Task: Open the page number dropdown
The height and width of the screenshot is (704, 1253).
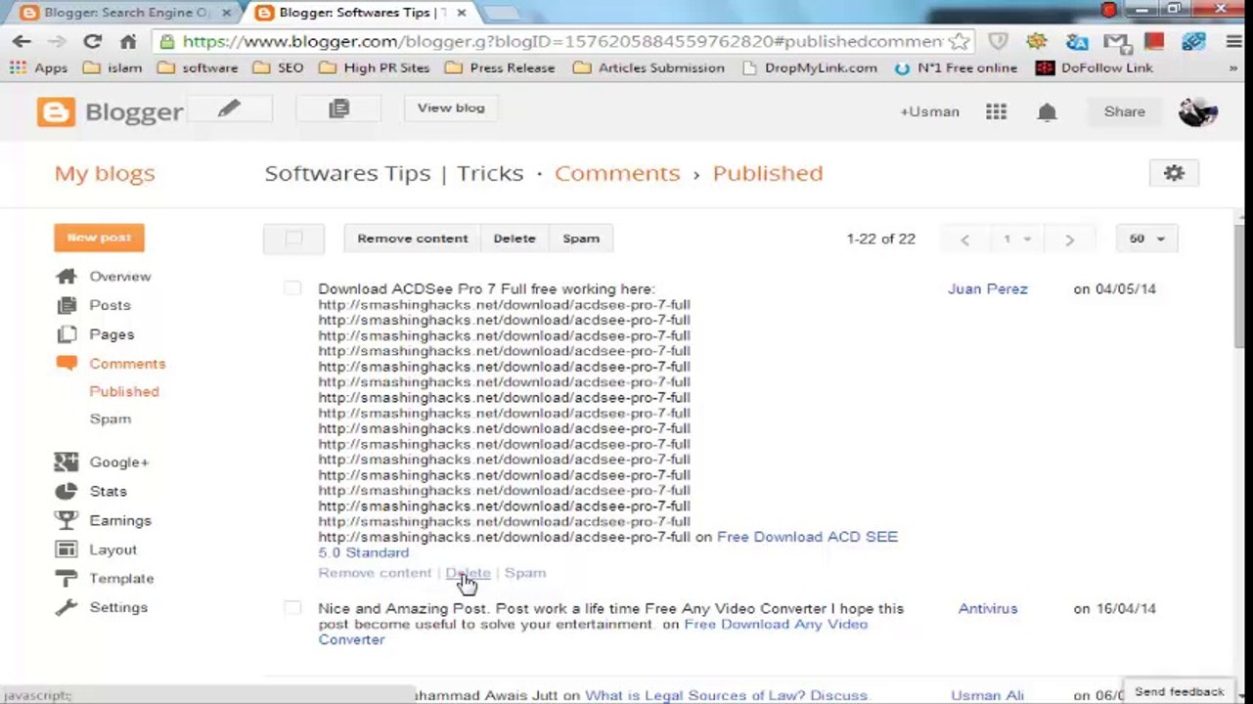Action: tap(1015, 239)
